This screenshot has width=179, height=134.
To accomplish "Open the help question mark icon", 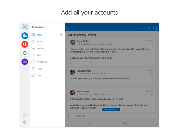I will click(x=25, y=115).
